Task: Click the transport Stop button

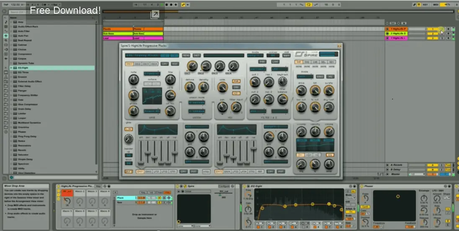Action: (x=167, y=5)
